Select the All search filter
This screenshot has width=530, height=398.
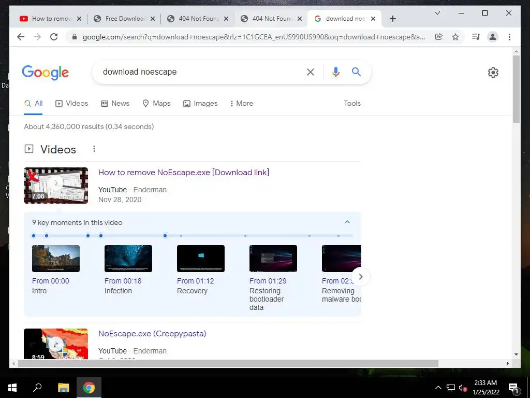(34, 104)
